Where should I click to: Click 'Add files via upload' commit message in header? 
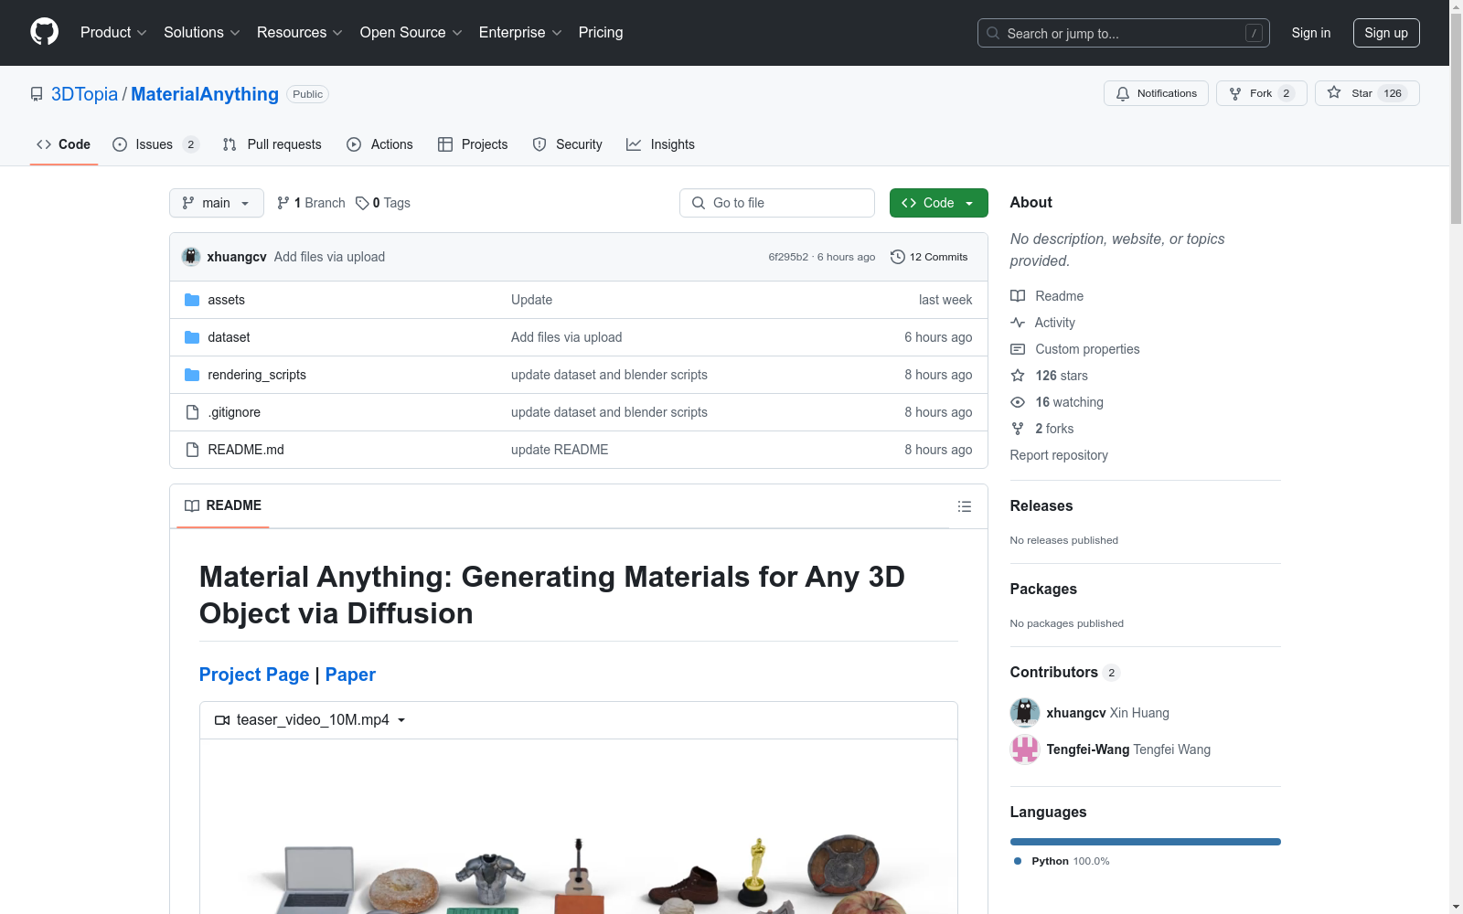tap(329, 257)
